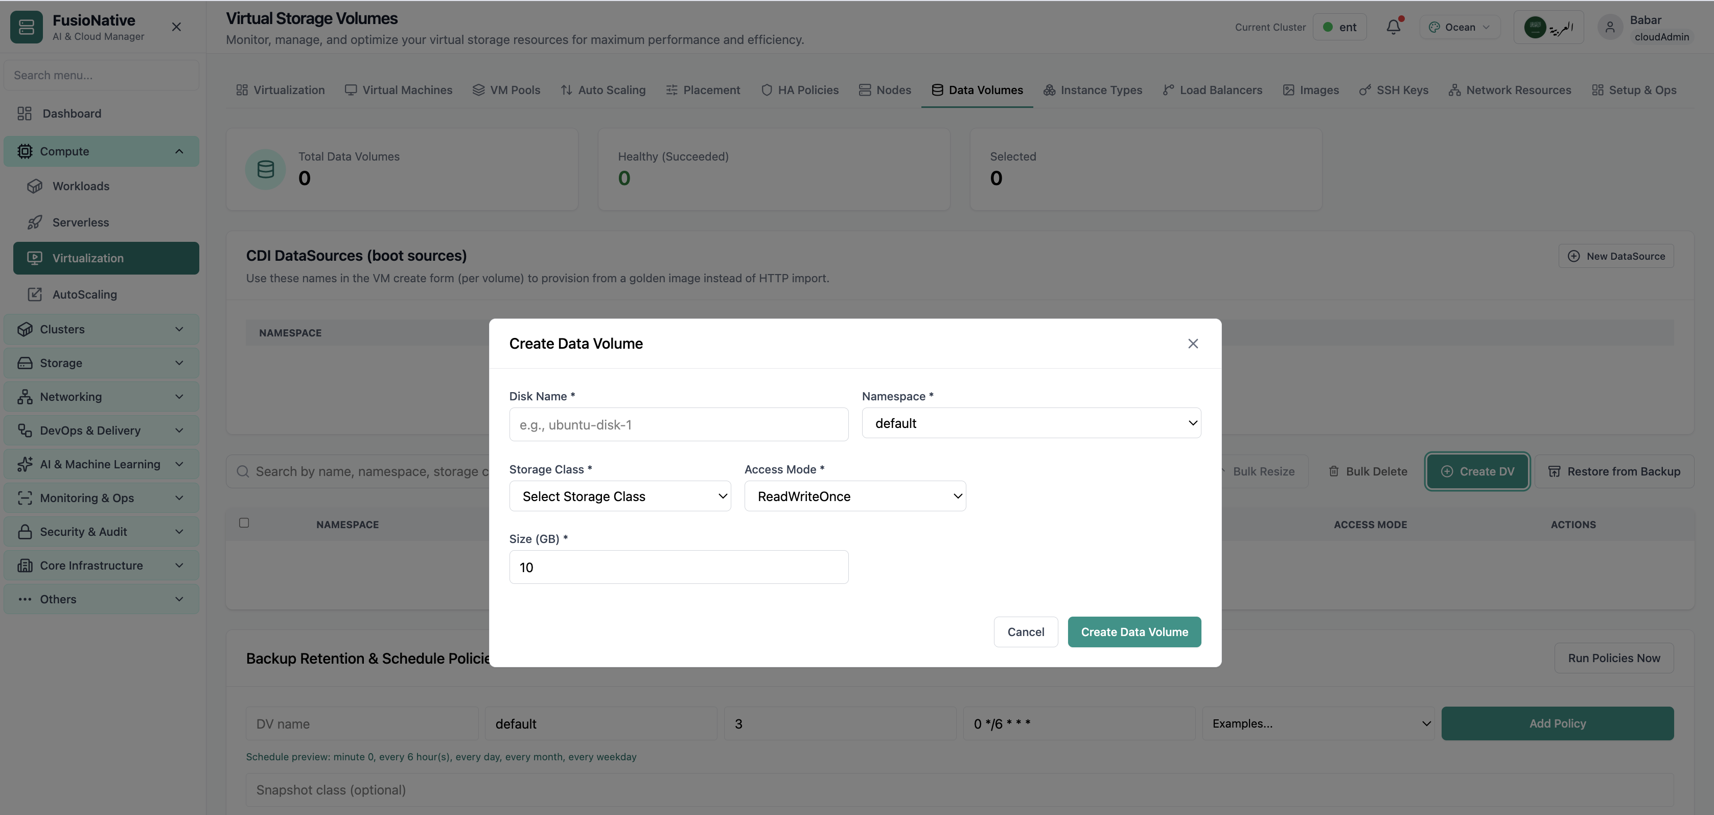Expand the Networking menu section
Image resolution: width=1714 pixels, height=815 pixels.
pos(101,397)
